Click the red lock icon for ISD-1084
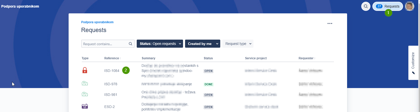The width and height of the screenshot is (420, 112). pos(85,70)
